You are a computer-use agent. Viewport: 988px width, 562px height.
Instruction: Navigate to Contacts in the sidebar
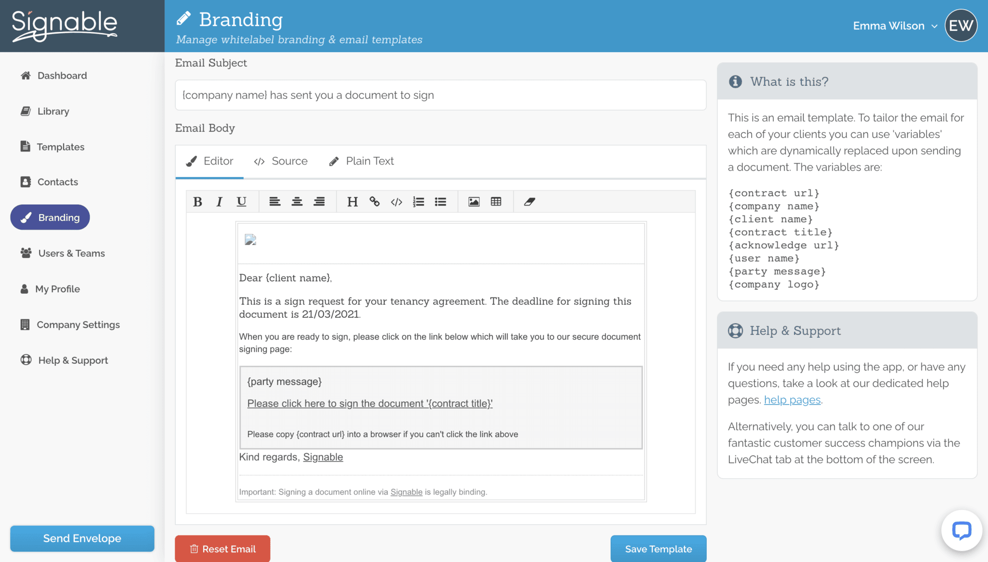point(57,182)
